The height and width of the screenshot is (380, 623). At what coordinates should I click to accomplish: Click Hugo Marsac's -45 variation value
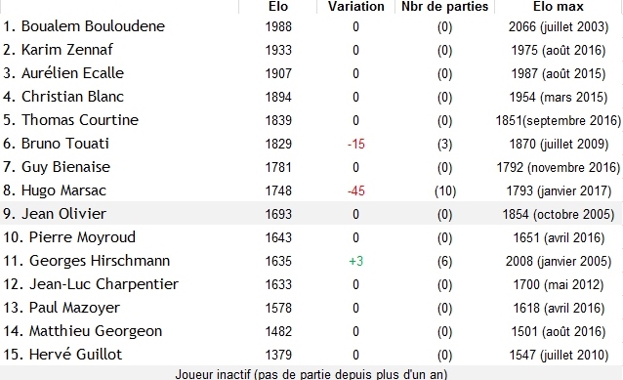[356, 190]
